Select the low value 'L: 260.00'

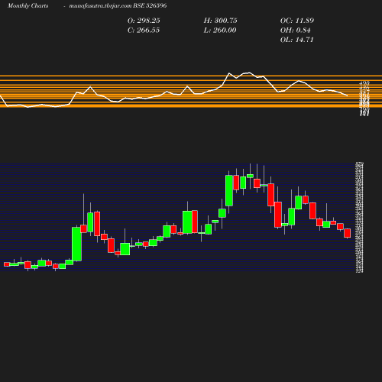point(220,31)
